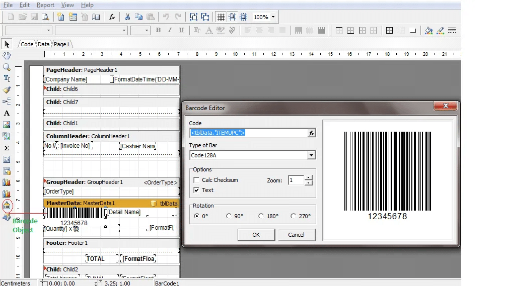This screenshot has width=505, height=286.
Task: Click the fill color bucket icon
Action: pos(428,31)
